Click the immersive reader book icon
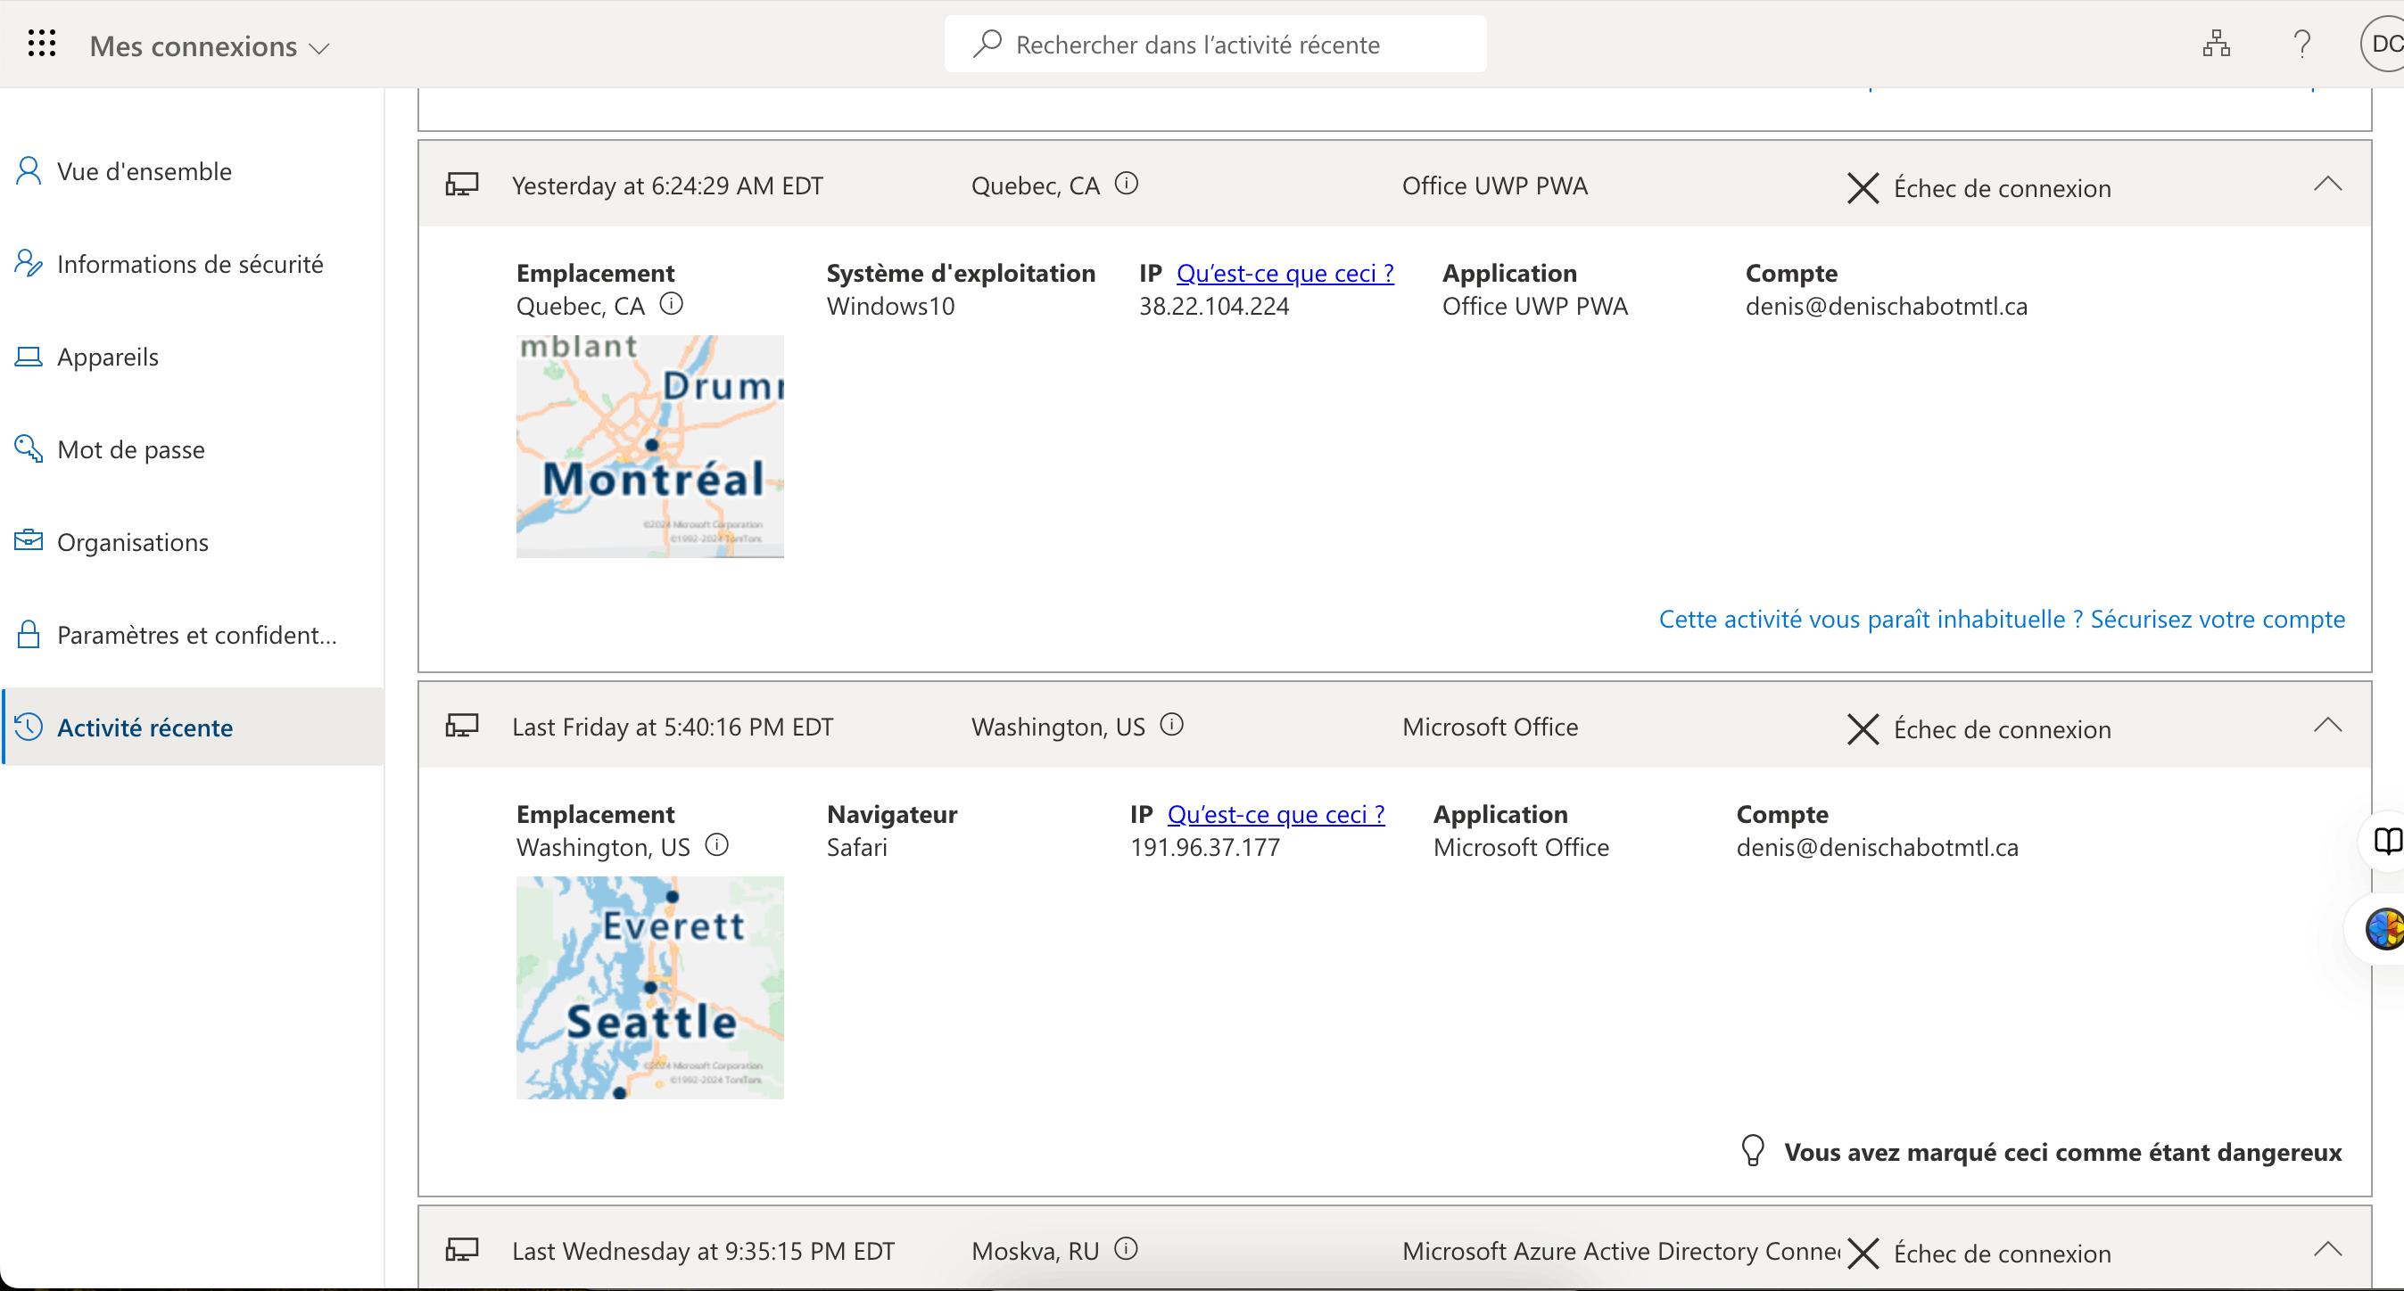 (2386, 841)
